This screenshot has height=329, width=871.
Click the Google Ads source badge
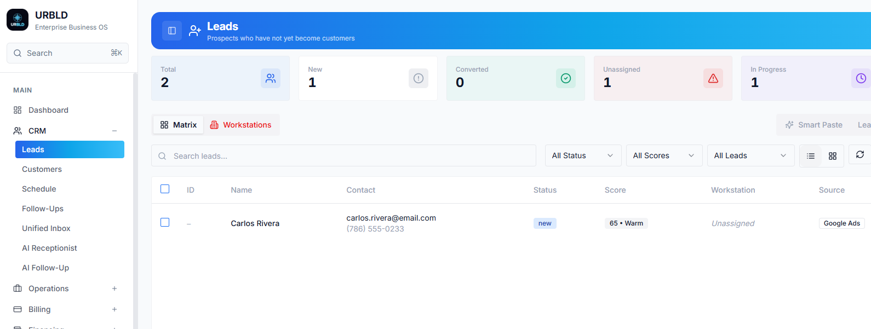coord(842,223)
